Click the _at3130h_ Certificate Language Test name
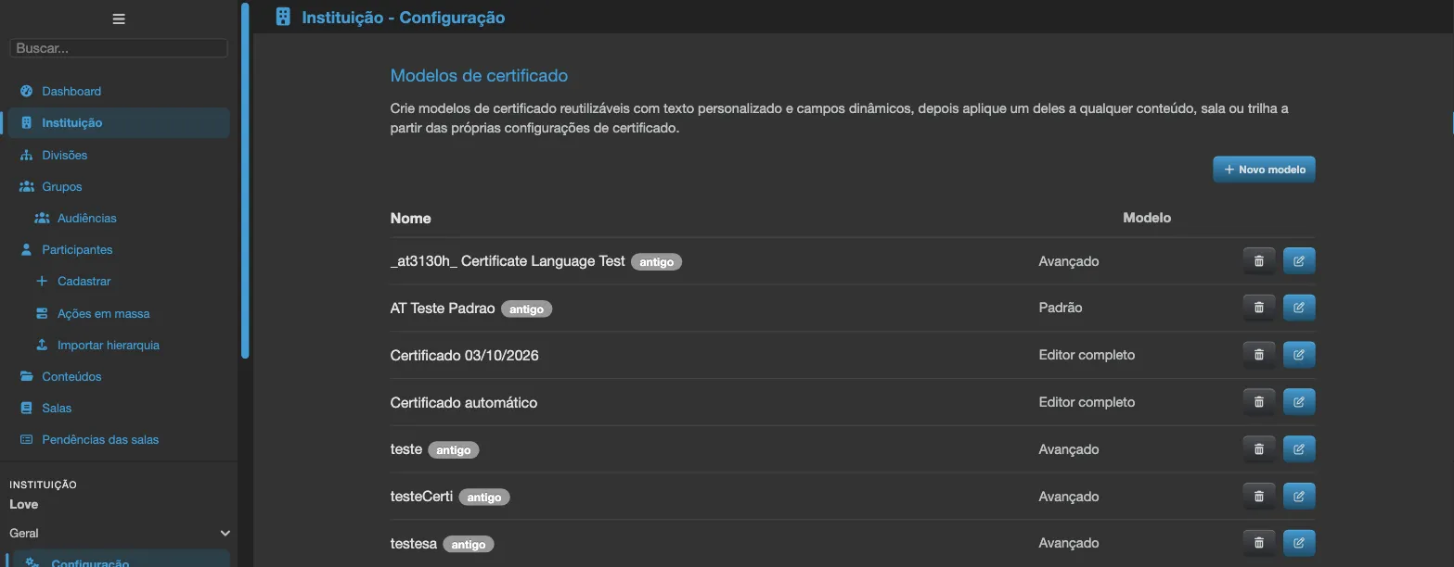 point(508,261)
